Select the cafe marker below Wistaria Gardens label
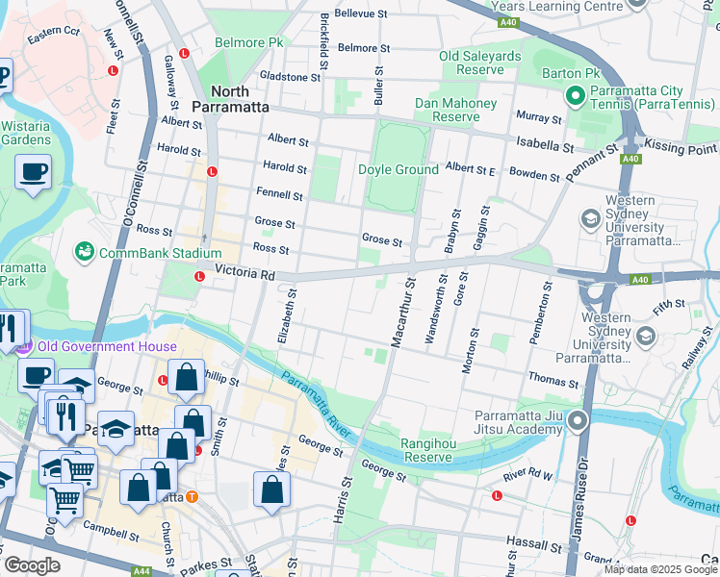This screenshot has width=720, height=577. click(x=33, y=174)
